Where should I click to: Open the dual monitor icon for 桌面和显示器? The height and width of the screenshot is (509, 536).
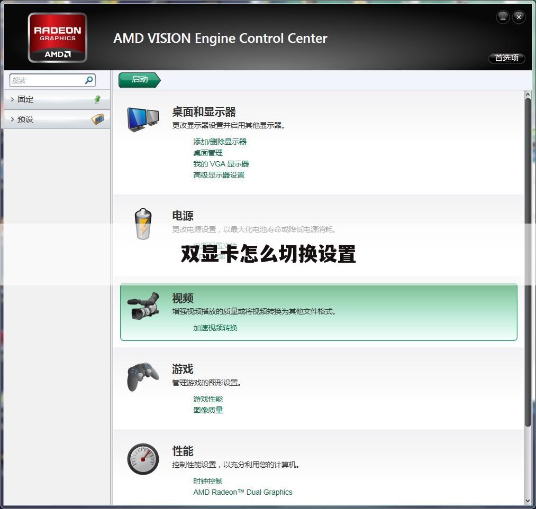point(143,119)
